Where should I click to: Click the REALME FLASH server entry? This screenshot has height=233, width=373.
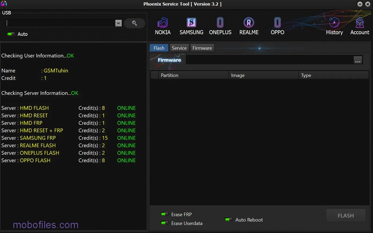[38, 145]
